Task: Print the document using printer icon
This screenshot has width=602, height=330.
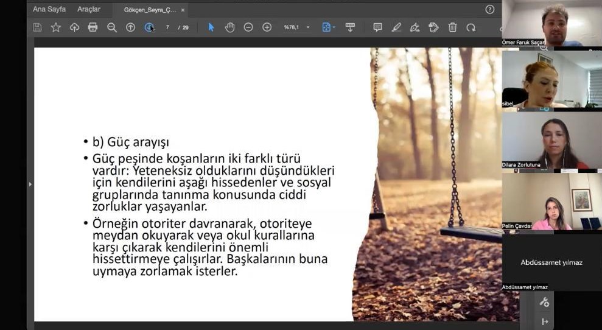Action: pos(93,27)
